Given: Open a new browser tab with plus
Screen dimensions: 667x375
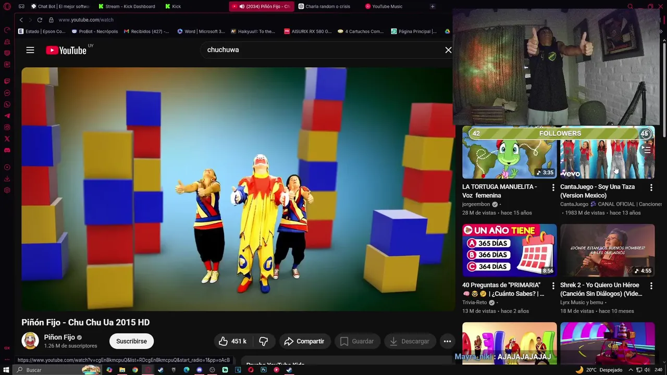Looking at the screenshot, I should point(433,6).
